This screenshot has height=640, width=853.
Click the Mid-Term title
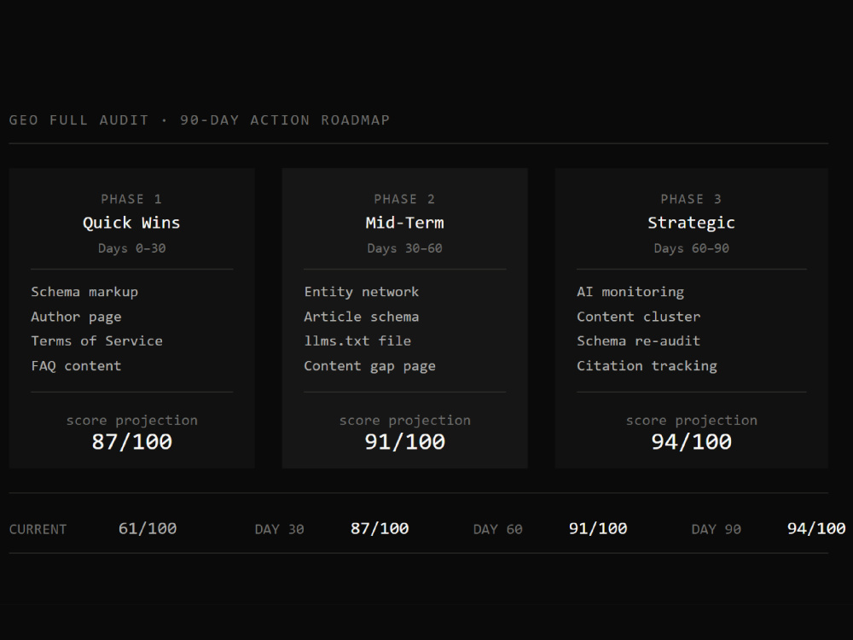[404, 223]
